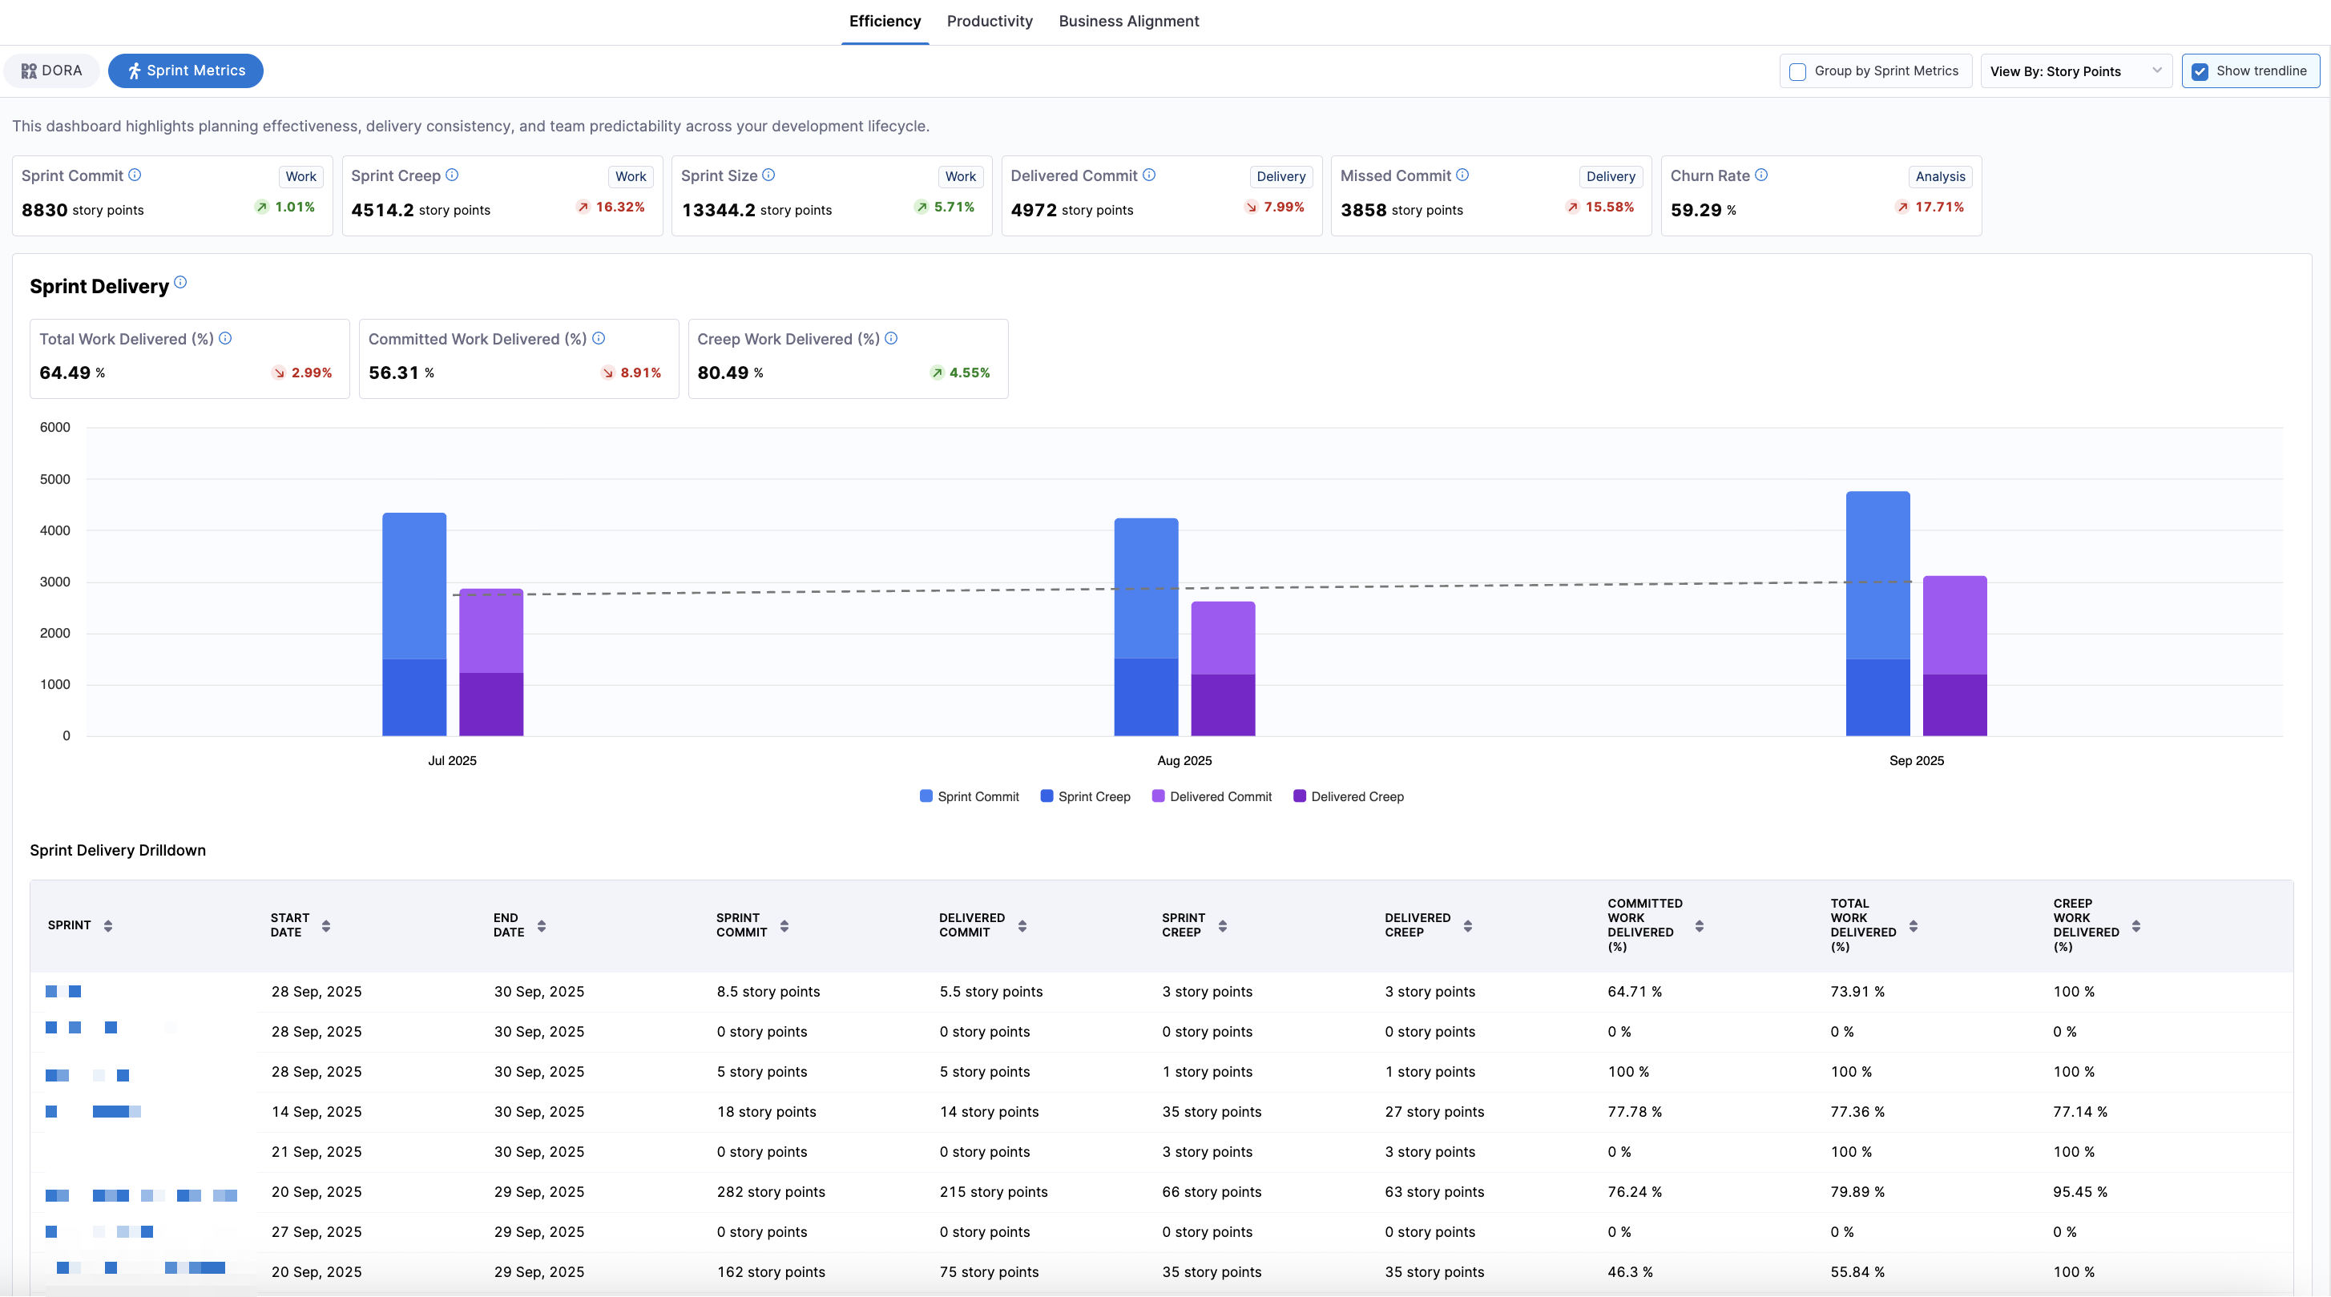Uncheck the Show trendline checkbox
This screenshot has height=1297, width=2331.
click(2200, 71)
